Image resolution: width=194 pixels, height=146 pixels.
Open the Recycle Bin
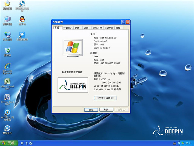click(x=7, y=50)
